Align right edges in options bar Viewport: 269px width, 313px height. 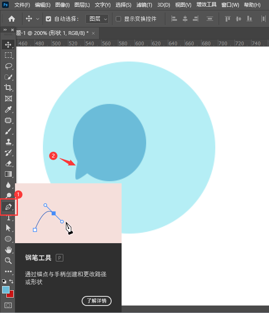(196, 19)
